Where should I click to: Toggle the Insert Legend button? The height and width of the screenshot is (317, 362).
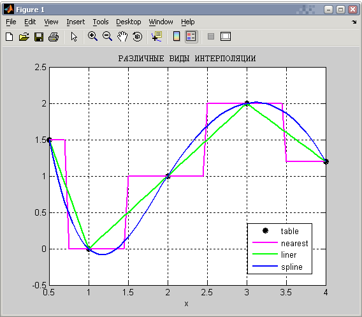pos(191,36)
